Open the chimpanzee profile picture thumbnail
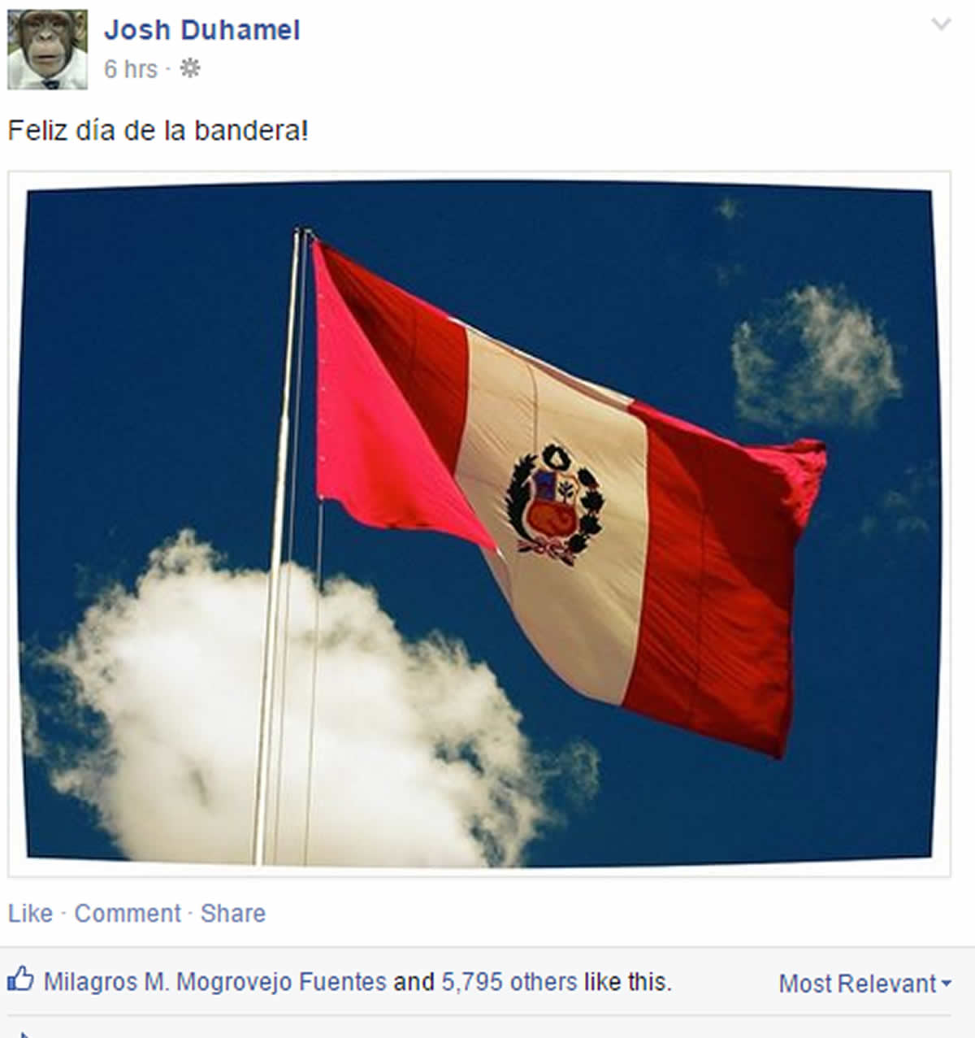Screen dimensions: 975x1038 47,49
